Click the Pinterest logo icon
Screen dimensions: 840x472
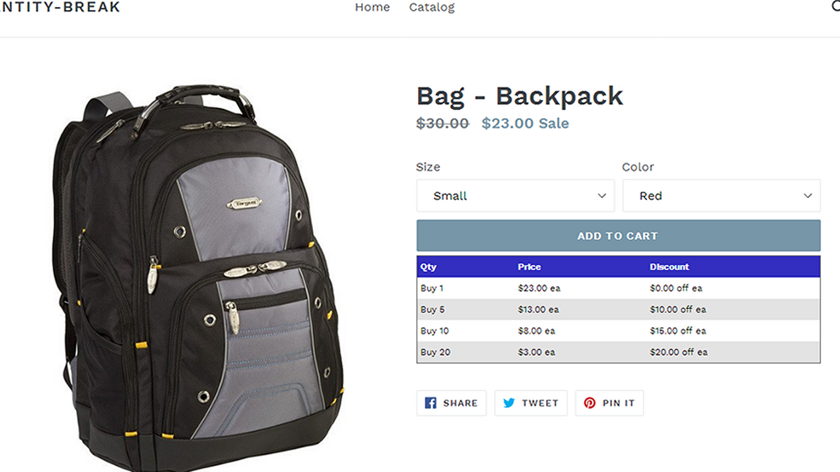coord(590,403)
